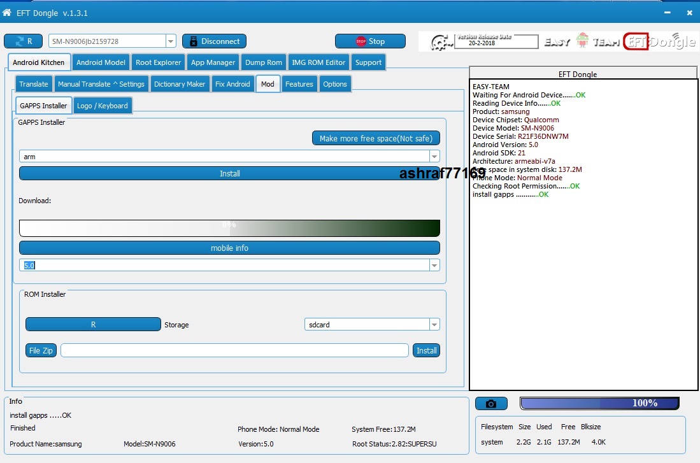Click the gear settings icon in the banner
Image resolution: width=700 pixels, height=463 pixels.
coord(440,43)
